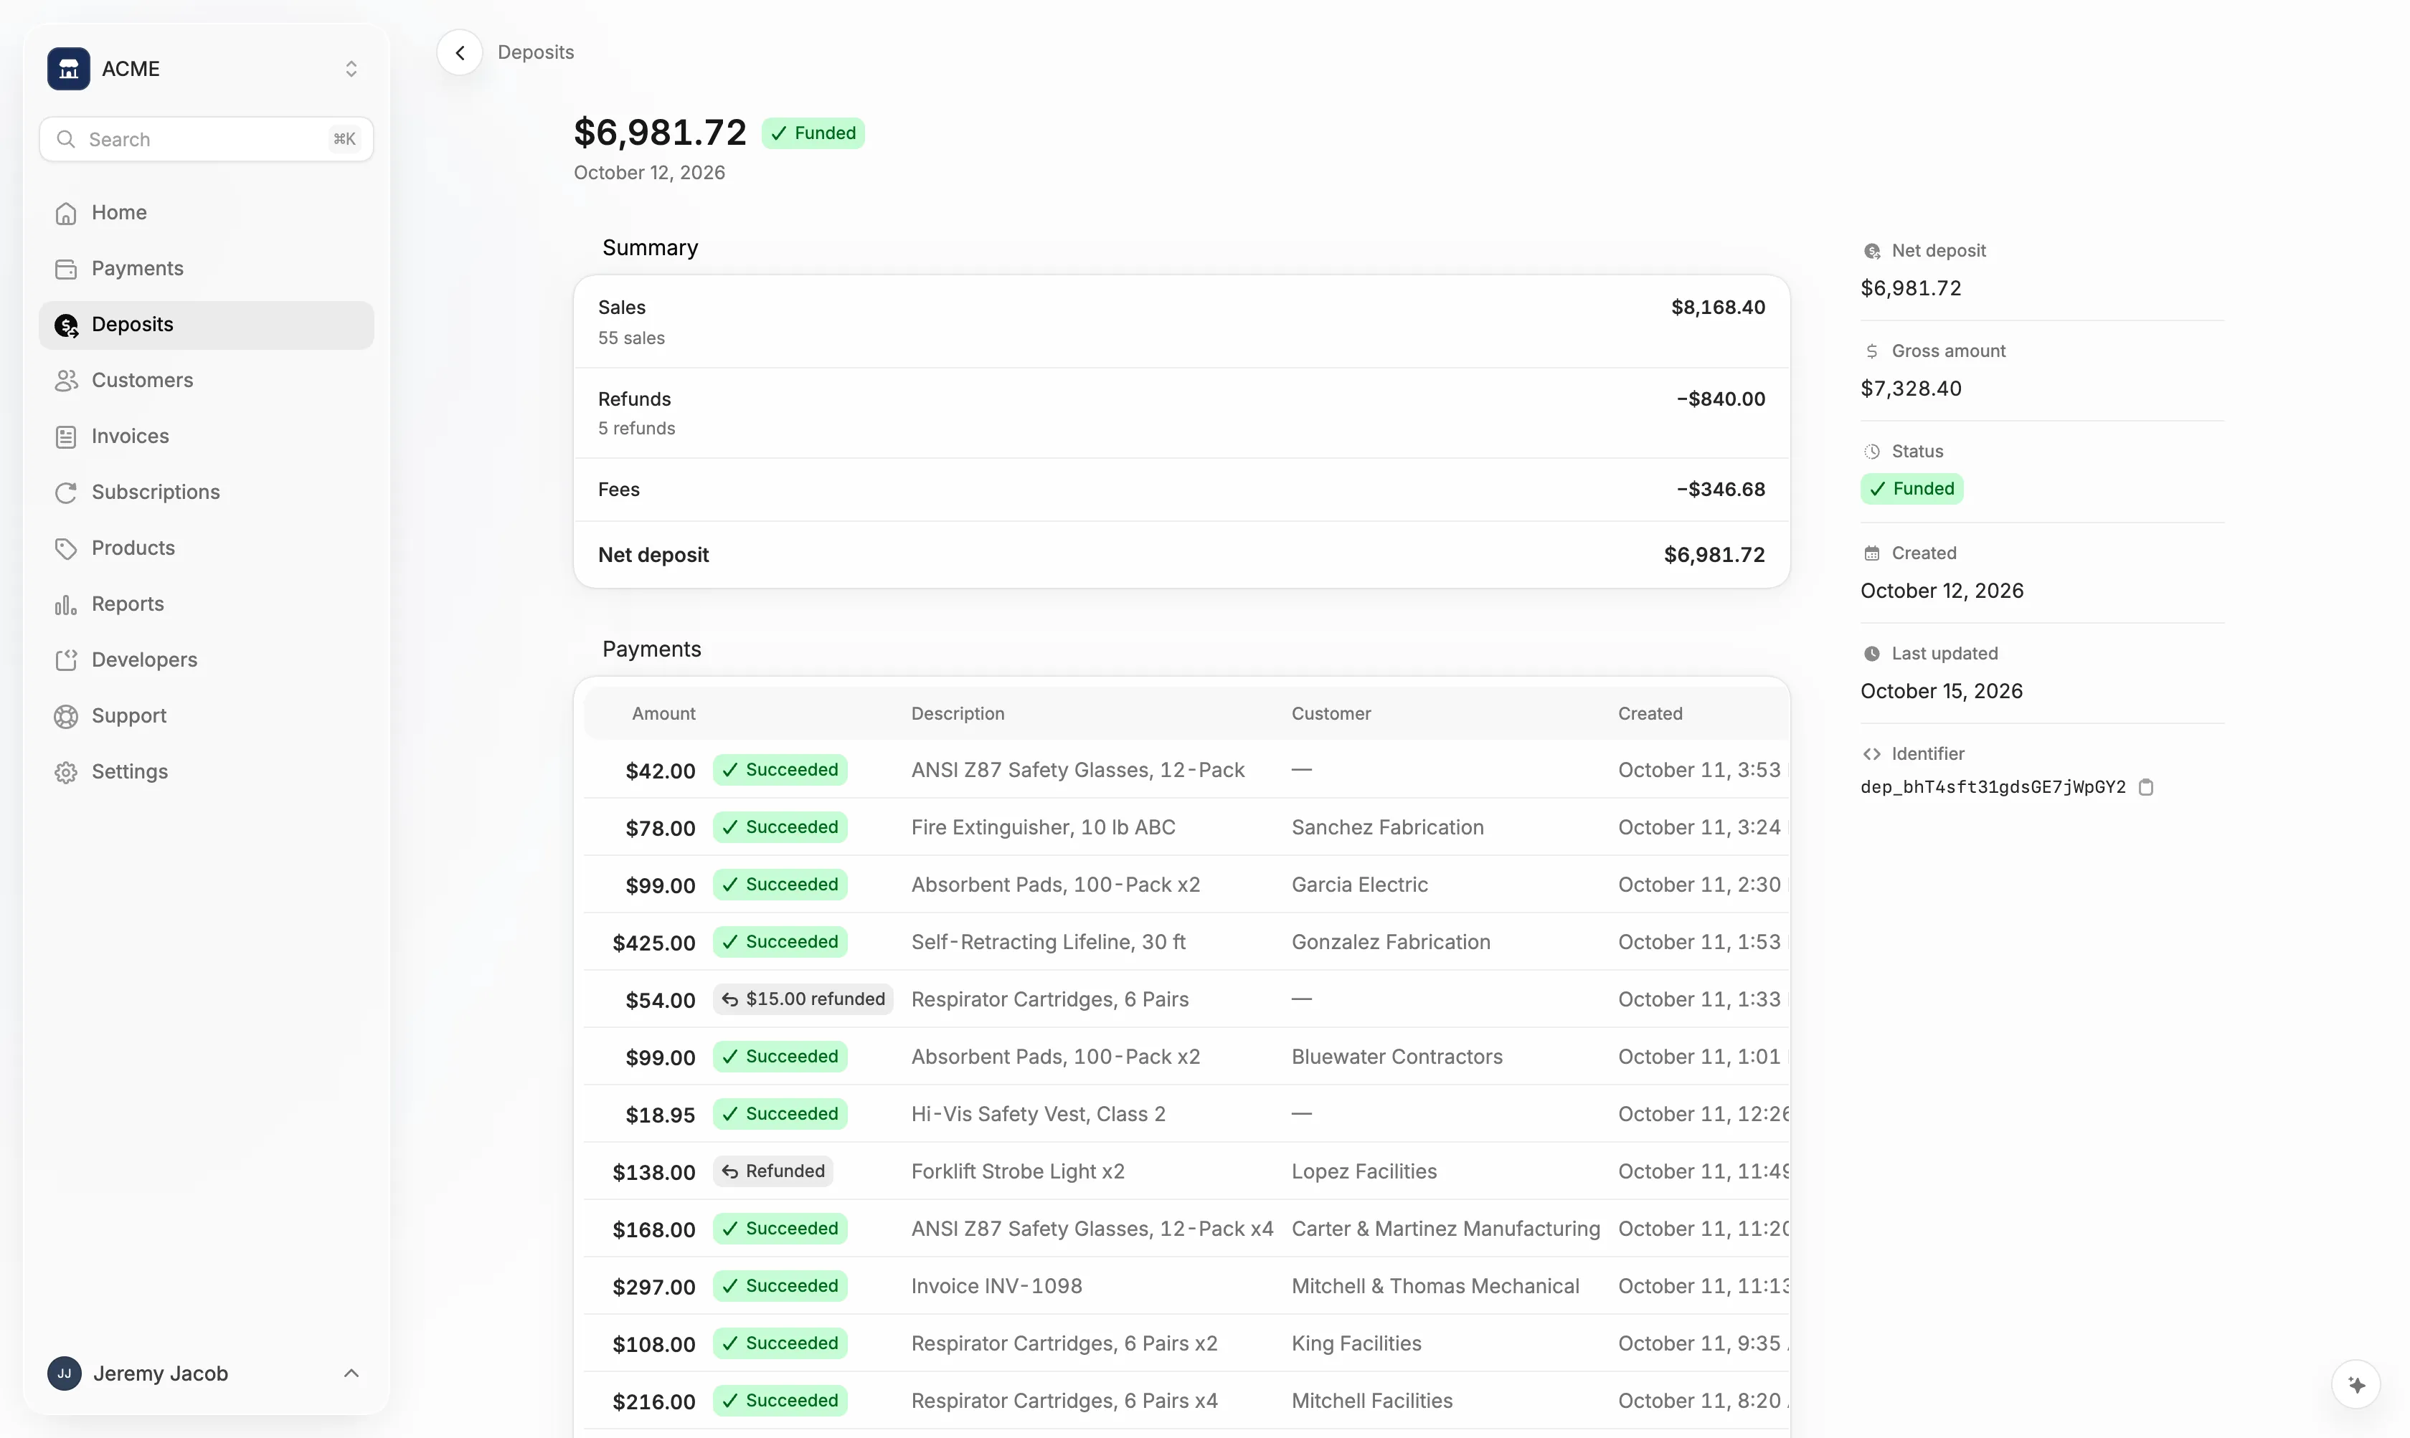
Task: Click the Refunded badge on Forklift Strobe Light
Action: coord(772,1171)
